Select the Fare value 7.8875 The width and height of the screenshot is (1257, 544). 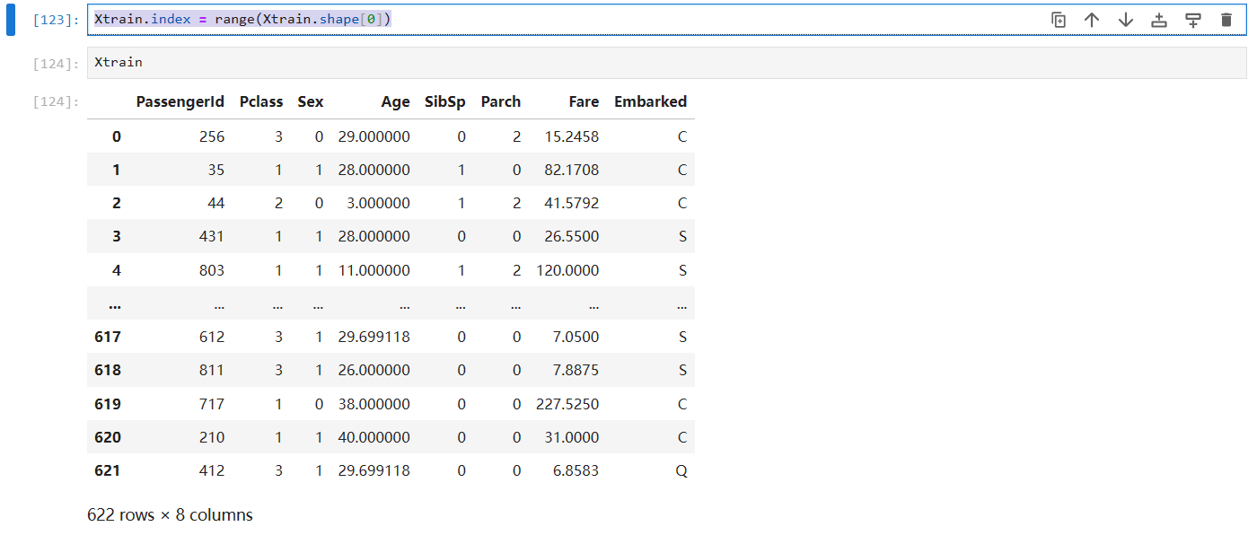click(576, 370)
